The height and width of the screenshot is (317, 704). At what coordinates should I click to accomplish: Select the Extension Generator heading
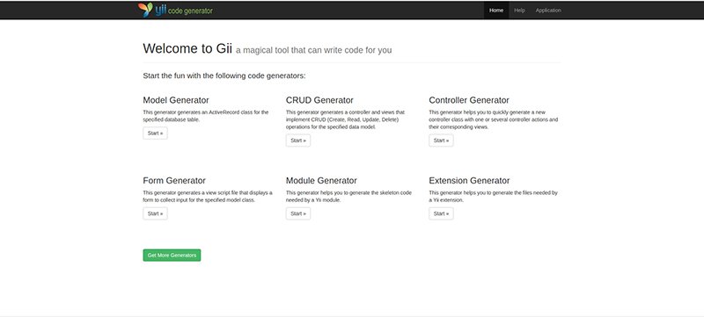tap(469, 181)
